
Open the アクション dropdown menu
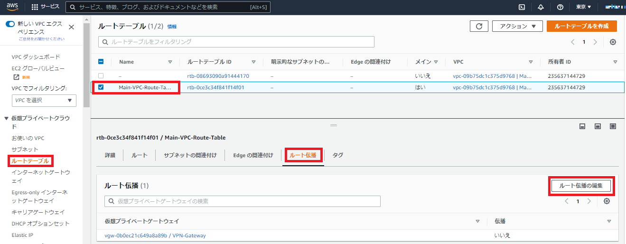517,26
